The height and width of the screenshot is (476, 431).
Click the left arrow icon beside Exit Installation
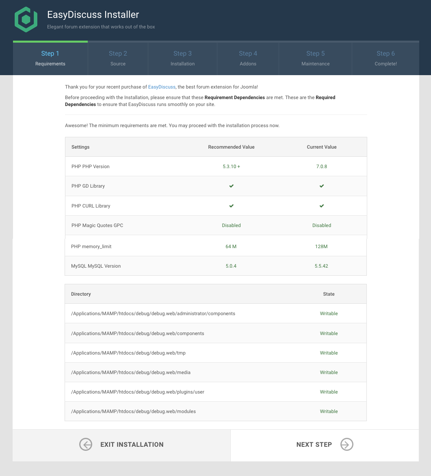[x=86, y=444]
